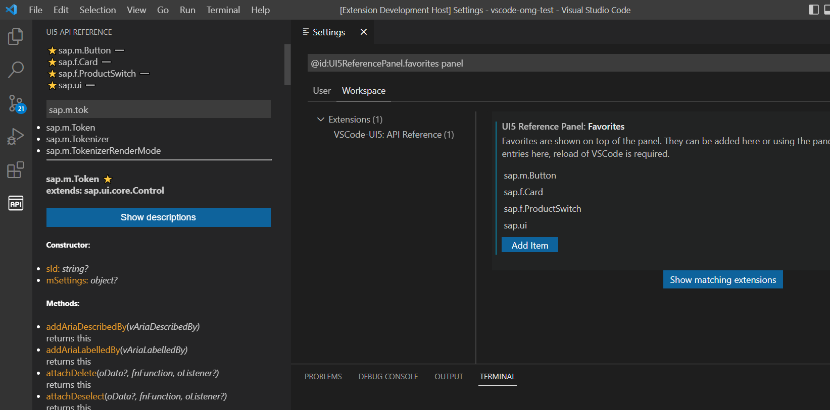This screenshot has width=830, height=410.
Task: Open the Terminal menu
Action: [x=223, y=10]
